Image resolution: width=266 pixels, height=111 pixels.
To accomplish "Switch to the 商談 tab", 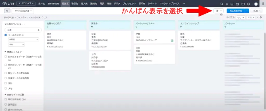I will tap(102, 4).
